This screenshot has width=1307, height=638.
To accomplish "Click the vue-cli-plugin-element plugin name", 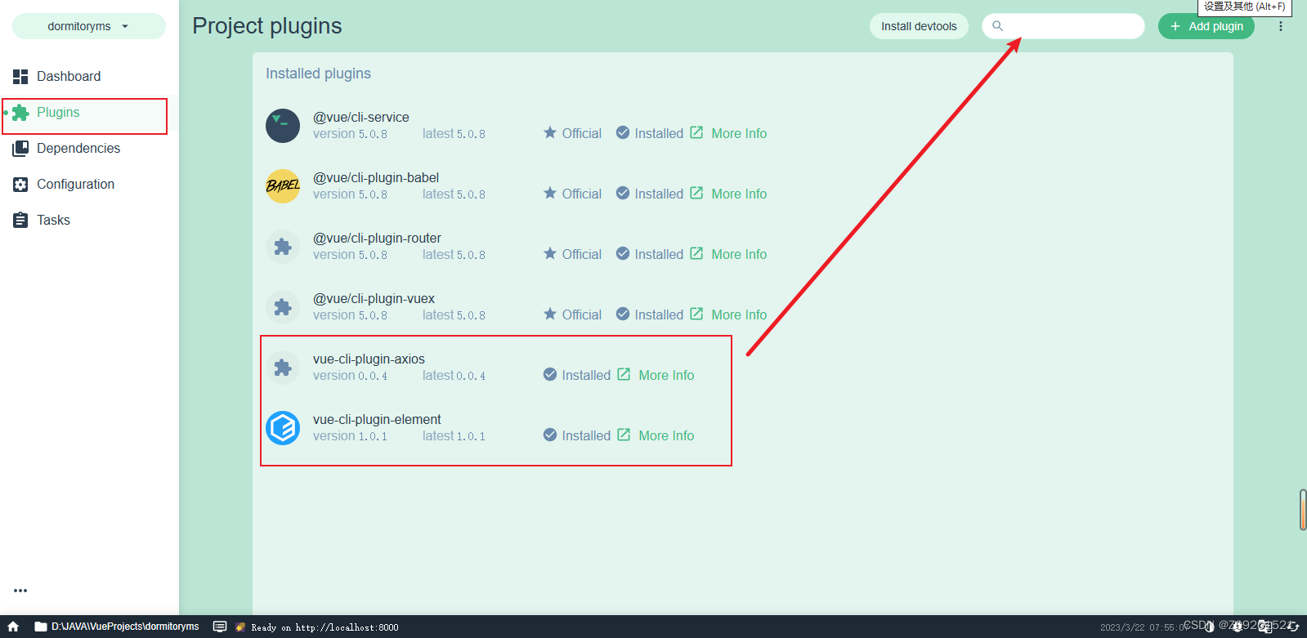I will pos(377,420).
